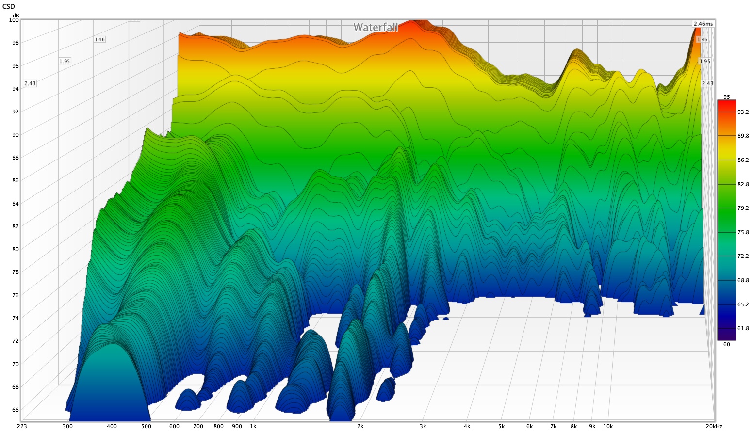Image resolution: width=752 pixels, height=432 pixels.
Task: Click the 100 dB top axis value
Action: point(14,20)
